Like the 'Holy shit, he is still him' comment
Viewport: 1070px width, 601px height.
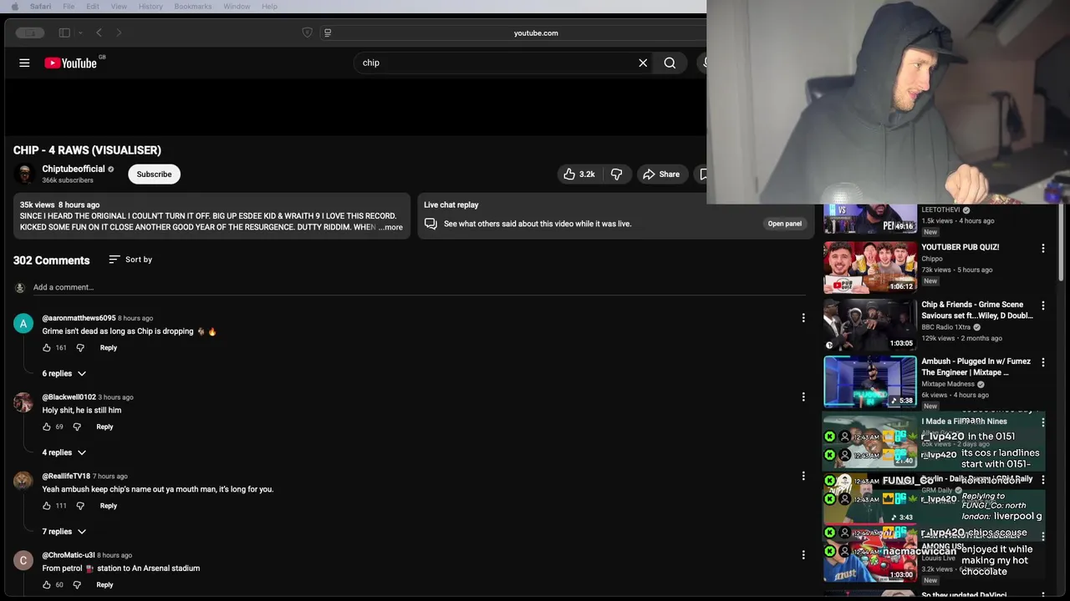pos(47,427)
